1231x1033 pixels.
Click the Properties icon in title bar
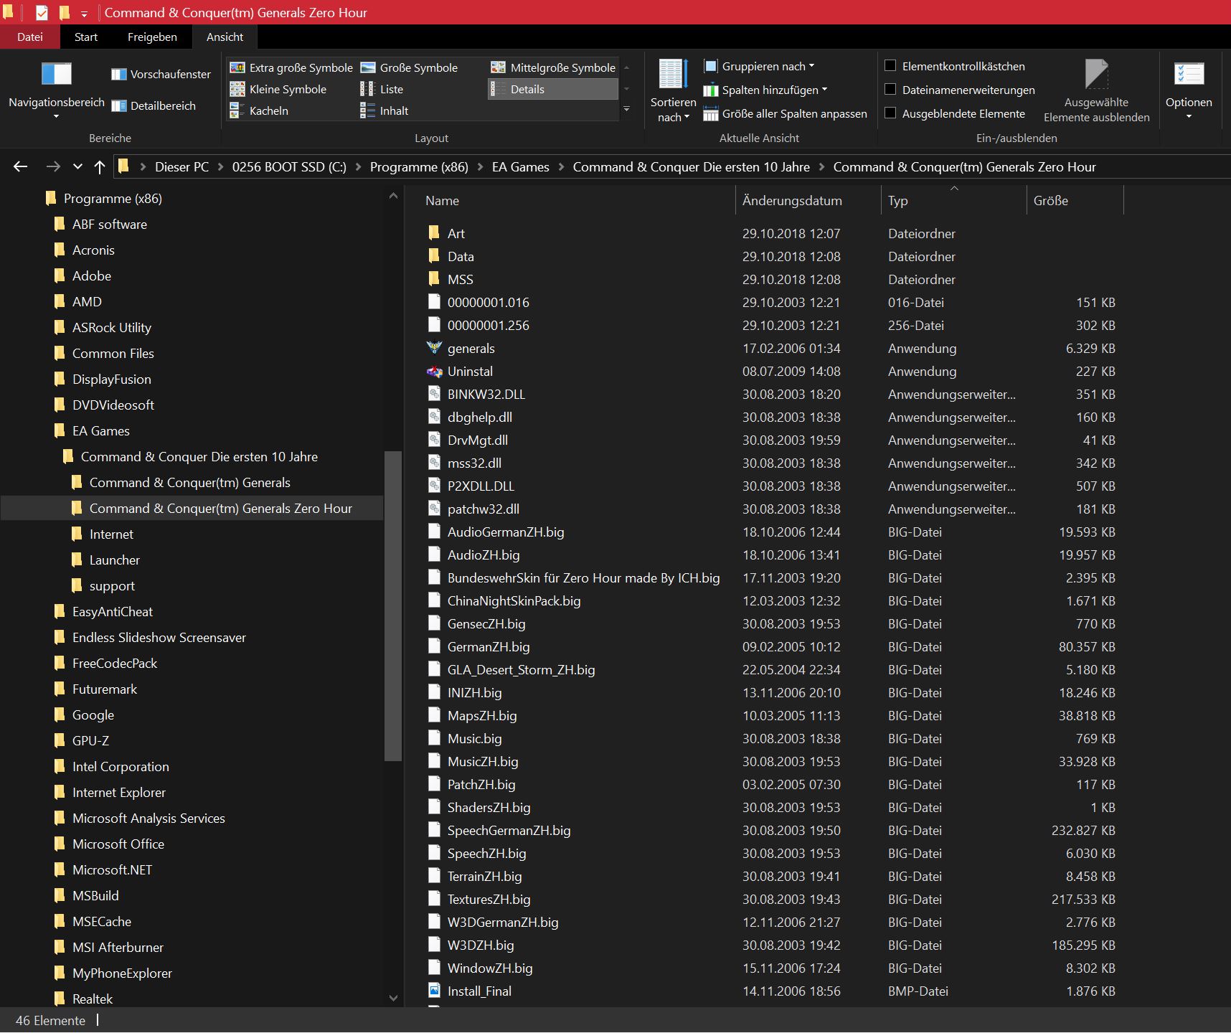coord(42,13)
